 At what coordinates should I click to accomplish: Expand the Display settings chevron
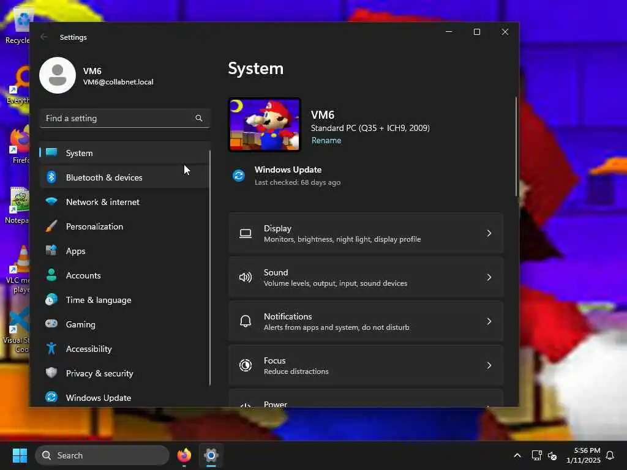[489, 233]
